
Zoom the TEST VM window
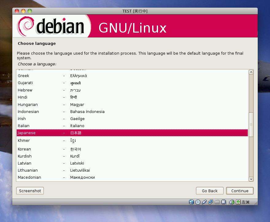(x=30, y=11)
